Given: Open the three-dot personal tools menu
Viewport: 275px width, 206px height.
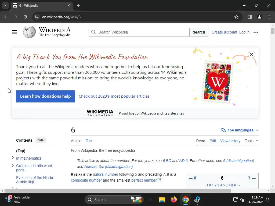Looking at the screenshot, I should pyautogui.click(x=256, y=32).
